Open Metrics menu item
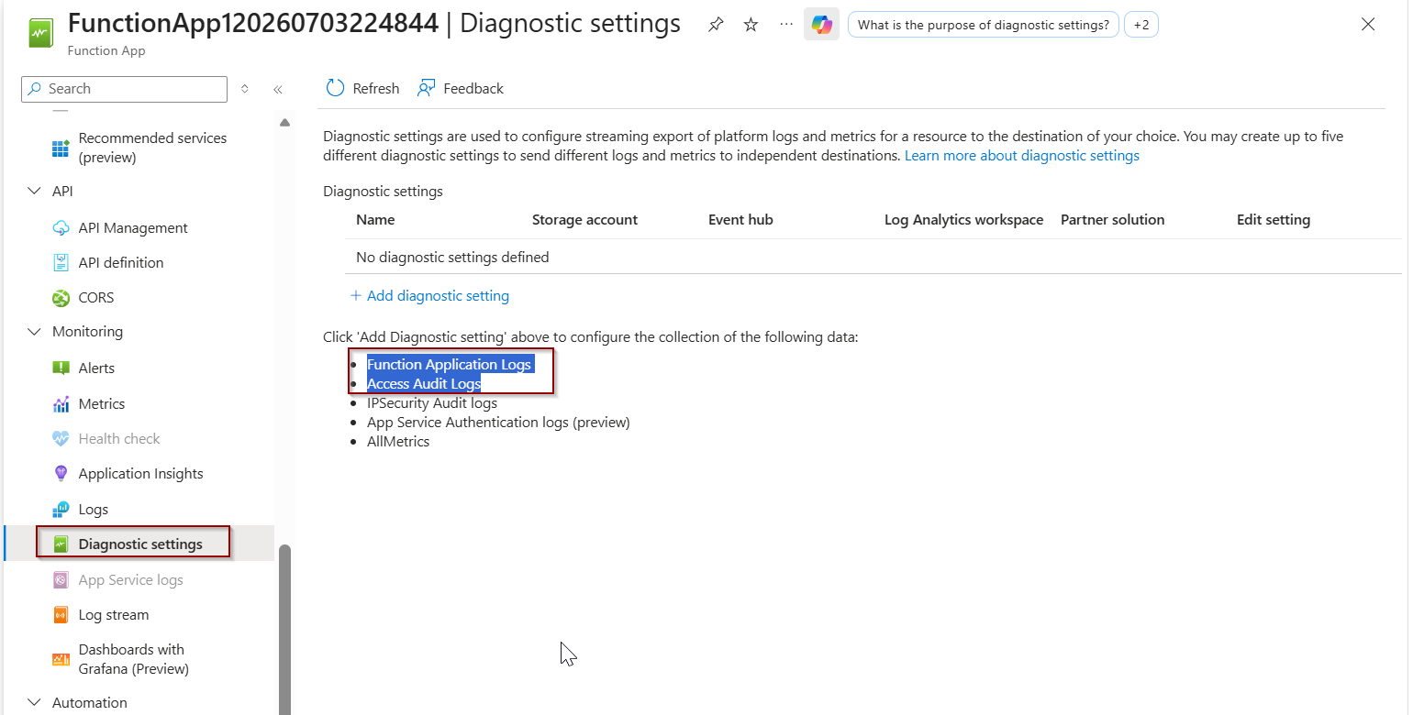This screenshot has height=715, width=1413. click(x=102, y=404)
